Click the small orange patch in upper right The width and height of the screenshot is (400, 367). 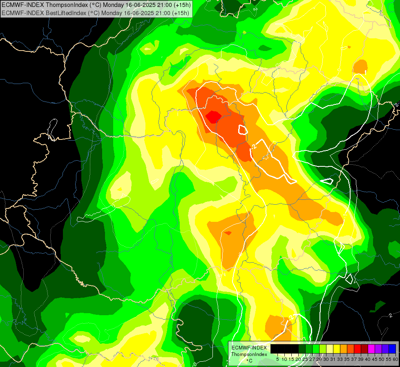(x=360, y=66)
